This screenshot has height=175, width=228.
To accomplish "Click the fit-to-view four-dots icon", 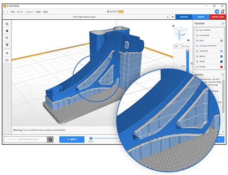I will click(x=7, y=60).
